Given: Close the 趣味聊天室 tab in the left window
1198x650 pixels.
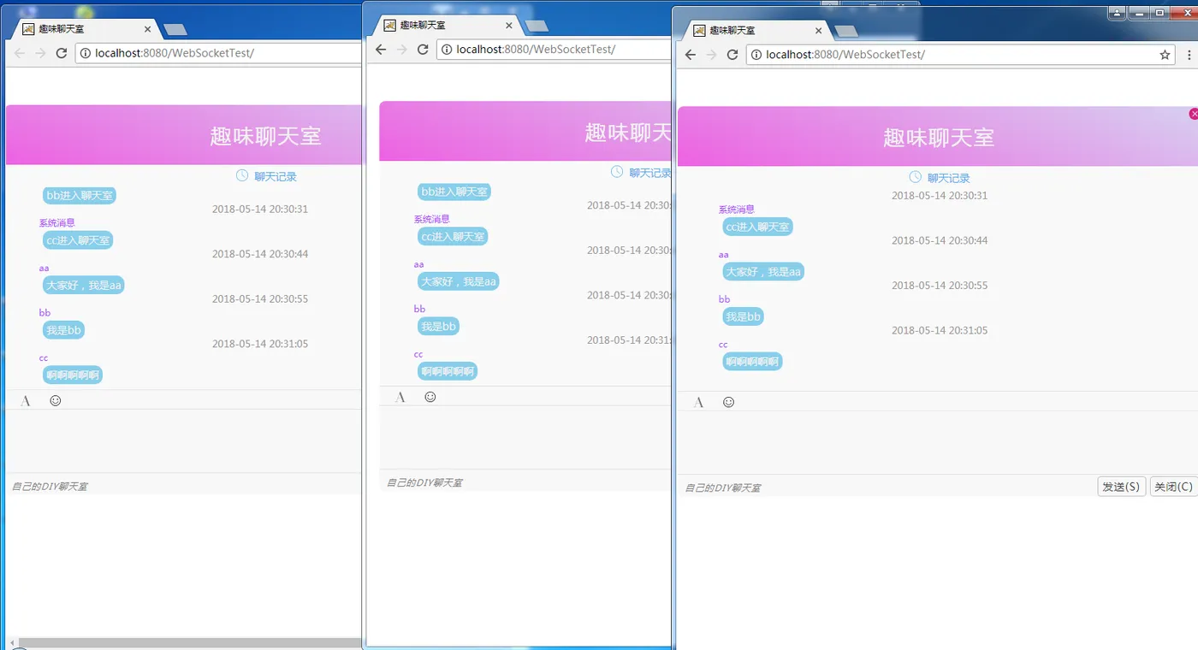Looking at the screenshot, I should pos(147,29).
